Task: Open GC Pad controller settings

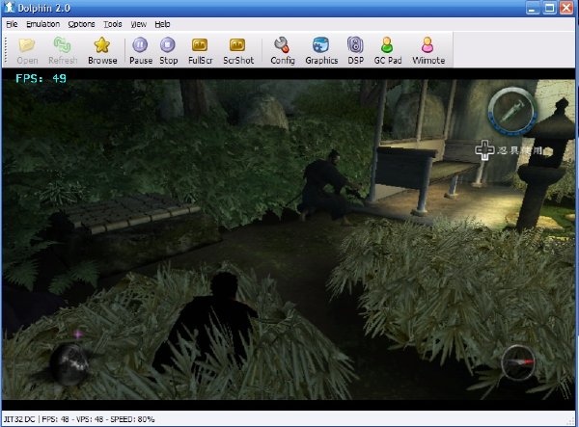Action: tap(387, 50)
